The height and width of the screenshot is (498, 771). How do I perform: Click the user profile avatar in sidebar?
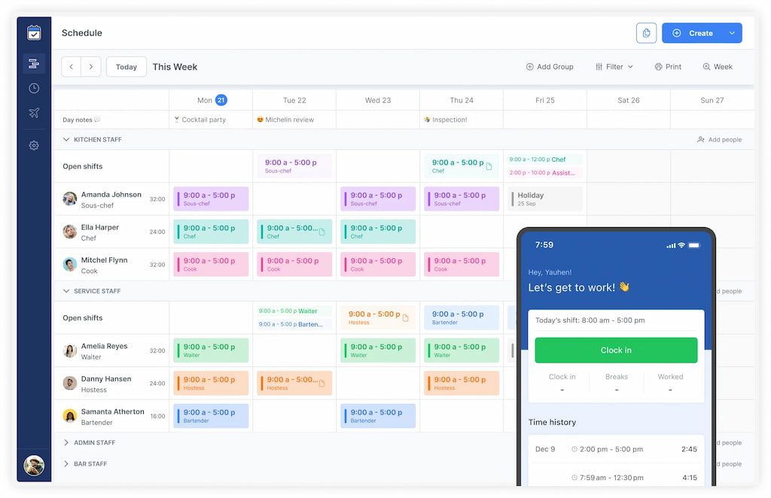click(34, 465)
